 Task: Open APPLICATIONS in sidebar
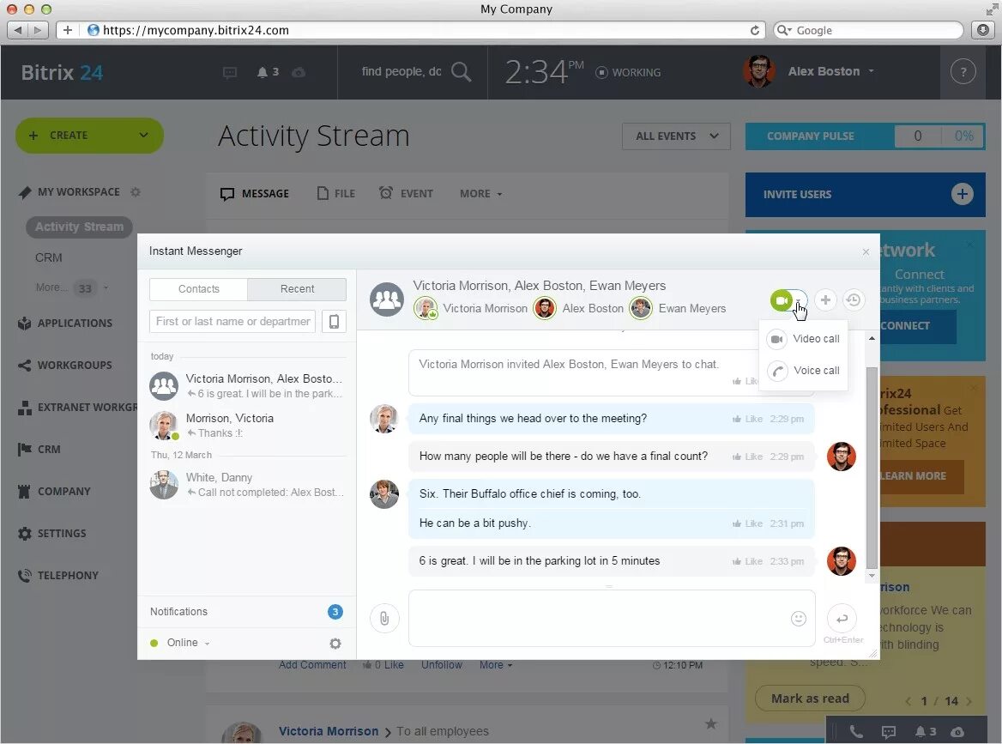65,324
